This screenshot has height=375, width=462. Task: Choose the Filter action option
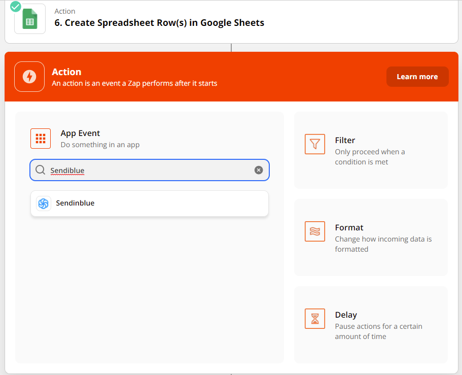pyautogui.click(x=371, y=150)
